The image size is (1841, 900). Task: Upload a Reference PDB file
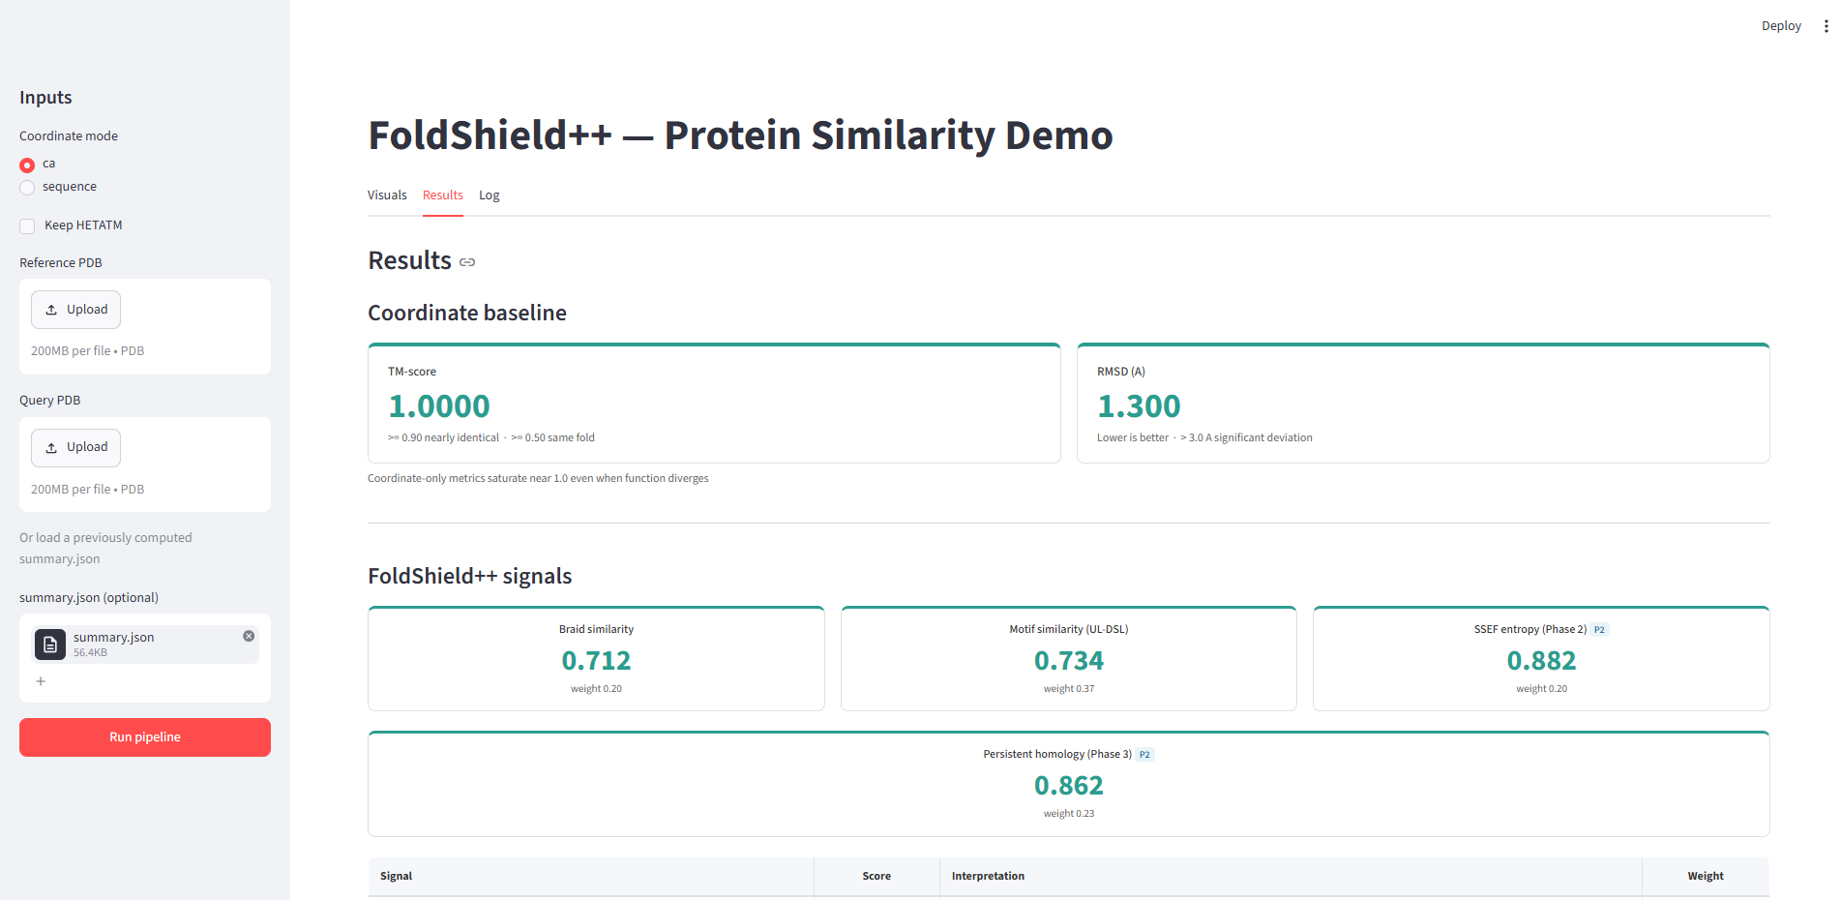(75, 310)
